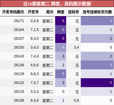This screenshot has height=105, width=114.
Task: Select winning numbers 4,6,6
Action: pyautogui.click(x=35, y=65)
